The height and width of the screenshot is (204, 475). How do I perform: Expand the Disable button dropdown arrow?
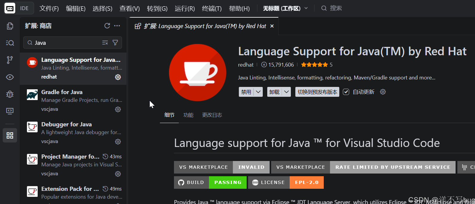point(259,92)
